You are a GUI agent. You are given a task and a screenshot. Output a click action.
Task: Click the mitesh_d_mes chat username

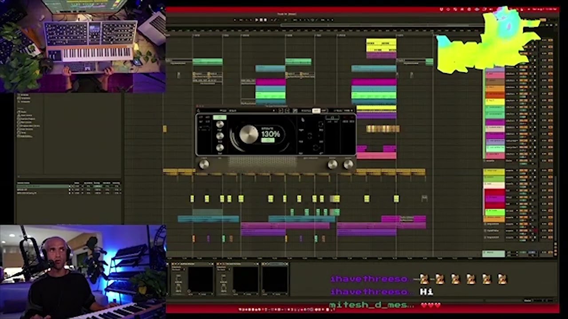click(x=371, y=305)
